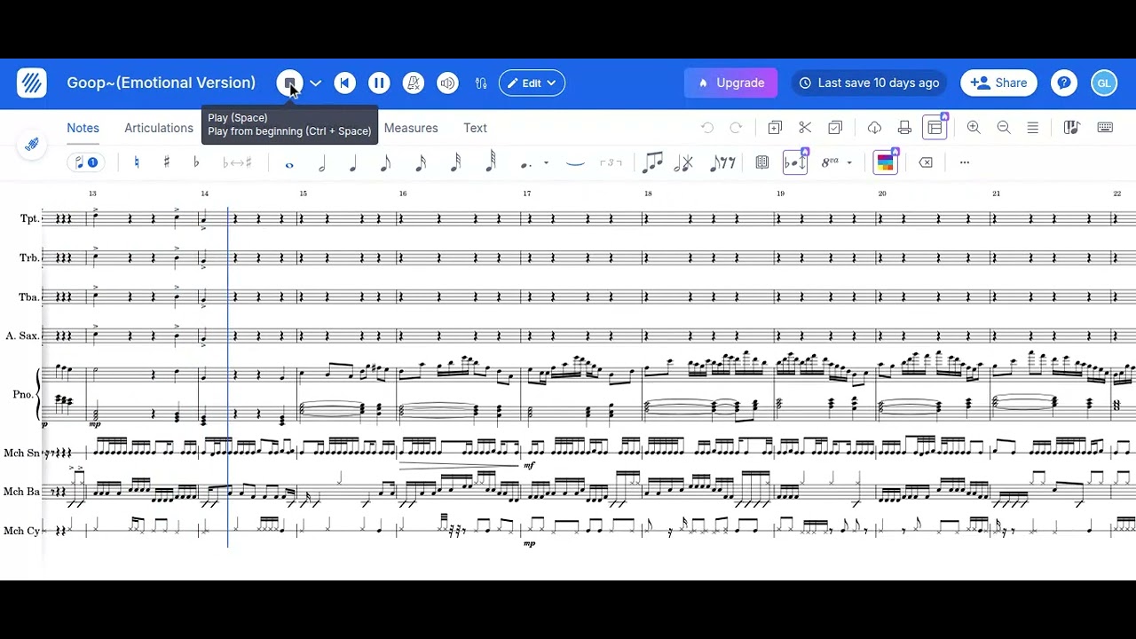Click the zoom out magnifier
This screenshot has height=639, width=1136.
point(1004,128)
